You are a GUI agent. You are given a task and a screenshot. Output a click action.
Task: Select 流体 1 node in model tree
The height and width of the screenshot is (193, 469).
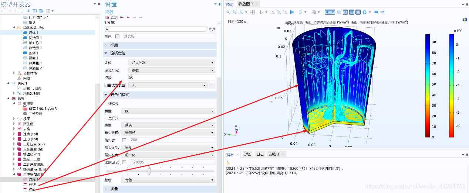click(x=33, y=32)
